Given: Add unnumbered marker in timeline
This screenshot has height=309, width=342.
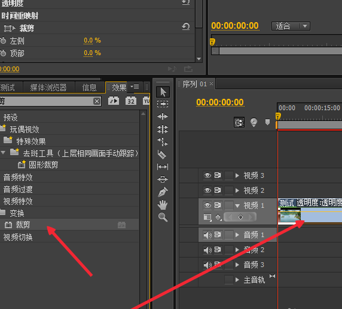Looking at the screenshot, I should tap(267, 122).
